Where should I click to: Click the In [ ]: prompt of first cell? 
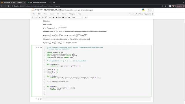pyautogui.click(x=39, y=47)
